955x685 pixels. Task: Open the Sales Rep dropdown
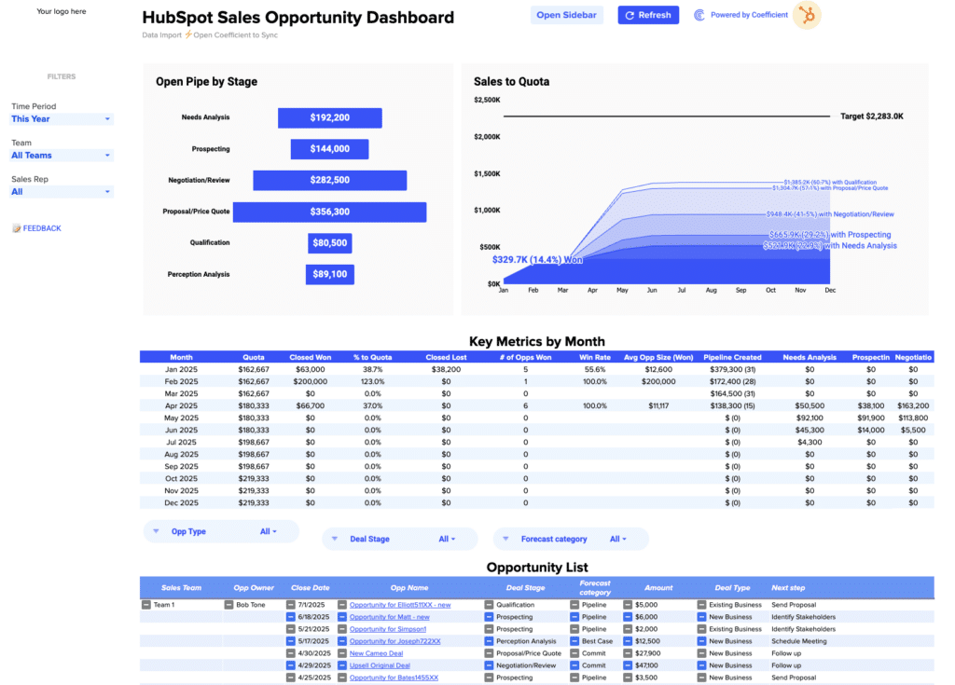[x=62, y=192]
